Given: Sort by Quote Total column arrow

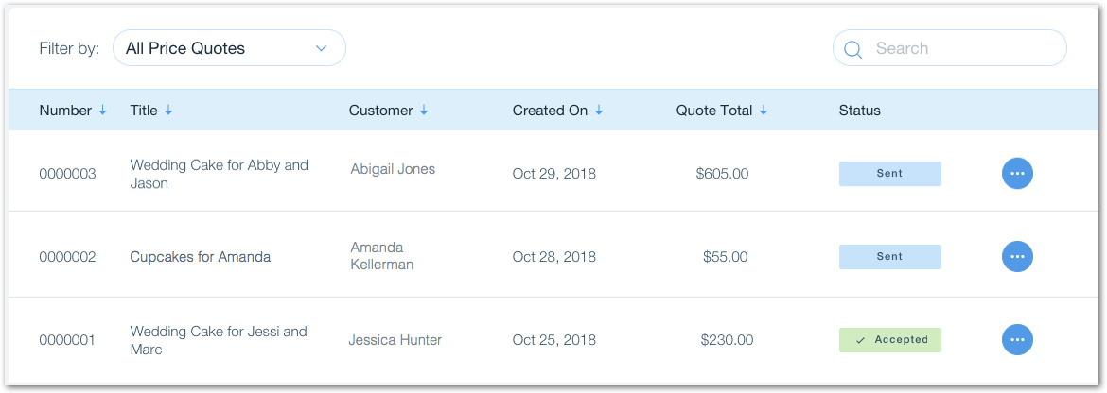Looking at the screenshot, I should click(764, 111).
